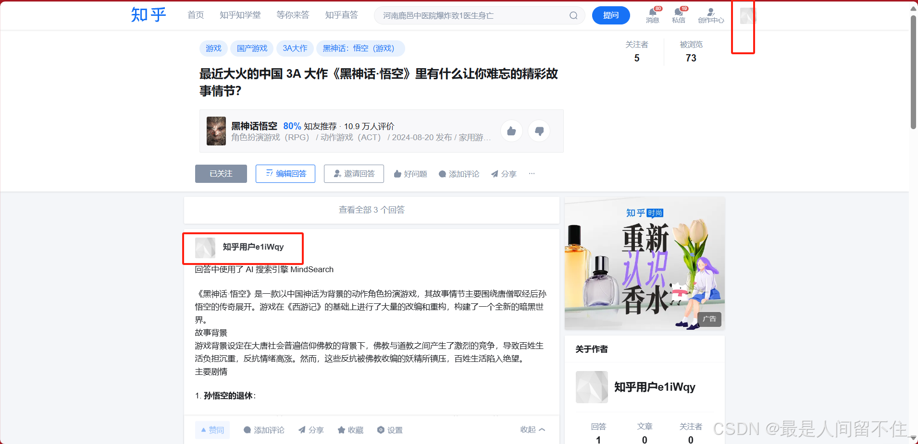The image size is (918, 444).
Task: Select the 国产游戏 topic tag
Action: 252,48
